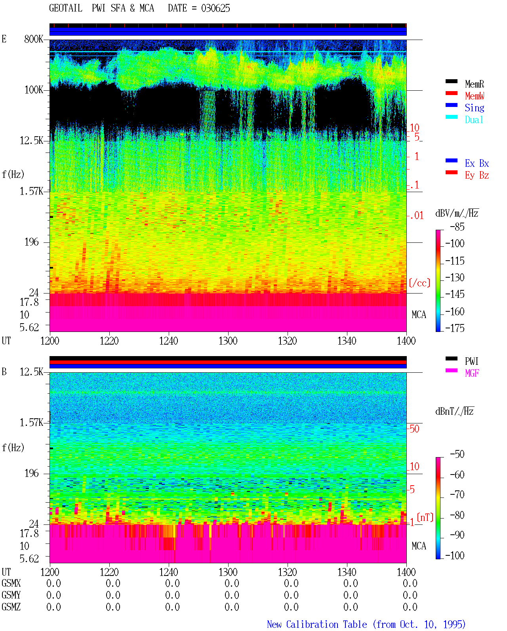The height and width of the screenshot is (631, 507).
Task: Click the 'PWI' legend label
Action: [472, 361]
